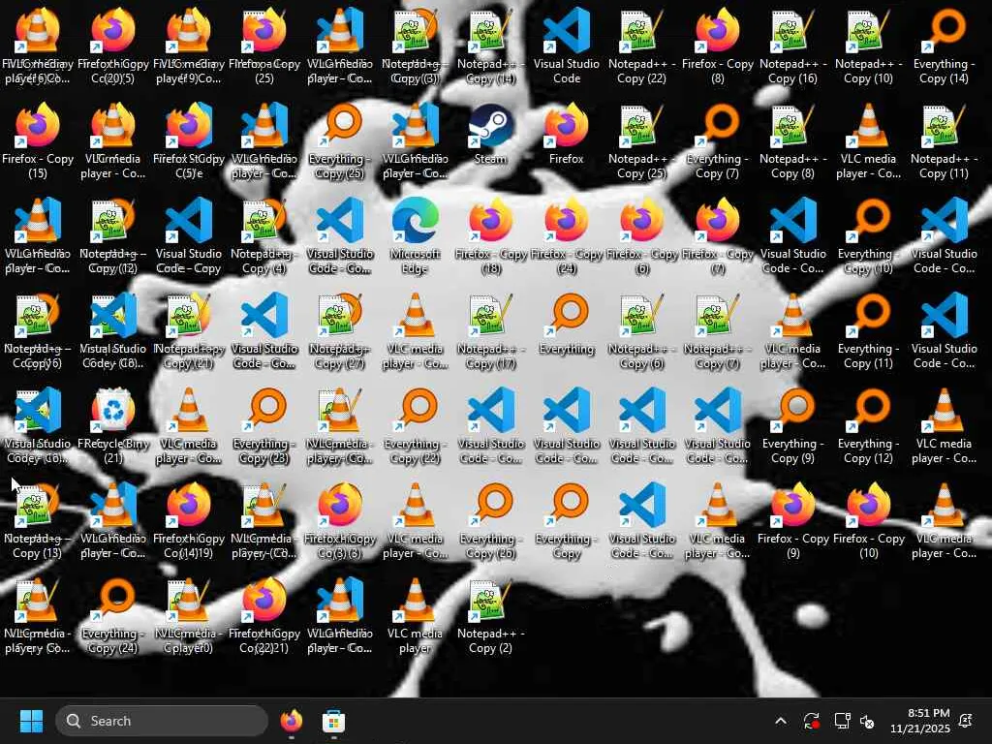Select the Firefox - Copy (15) icon
The height and width of the screenshot is (744, 992).
point(38,141)
